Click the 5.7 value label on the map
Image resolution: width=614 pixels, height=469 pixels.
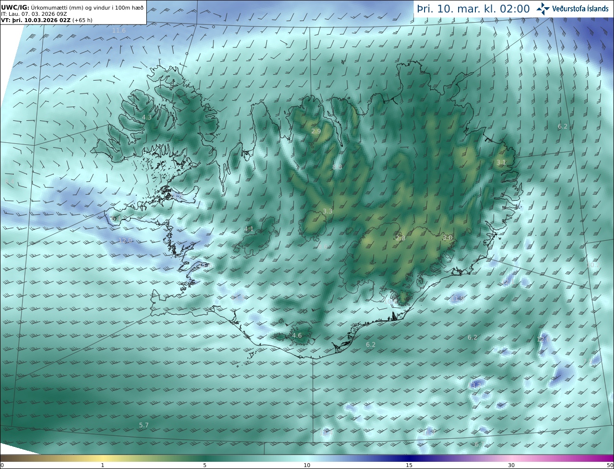point(144,425)
